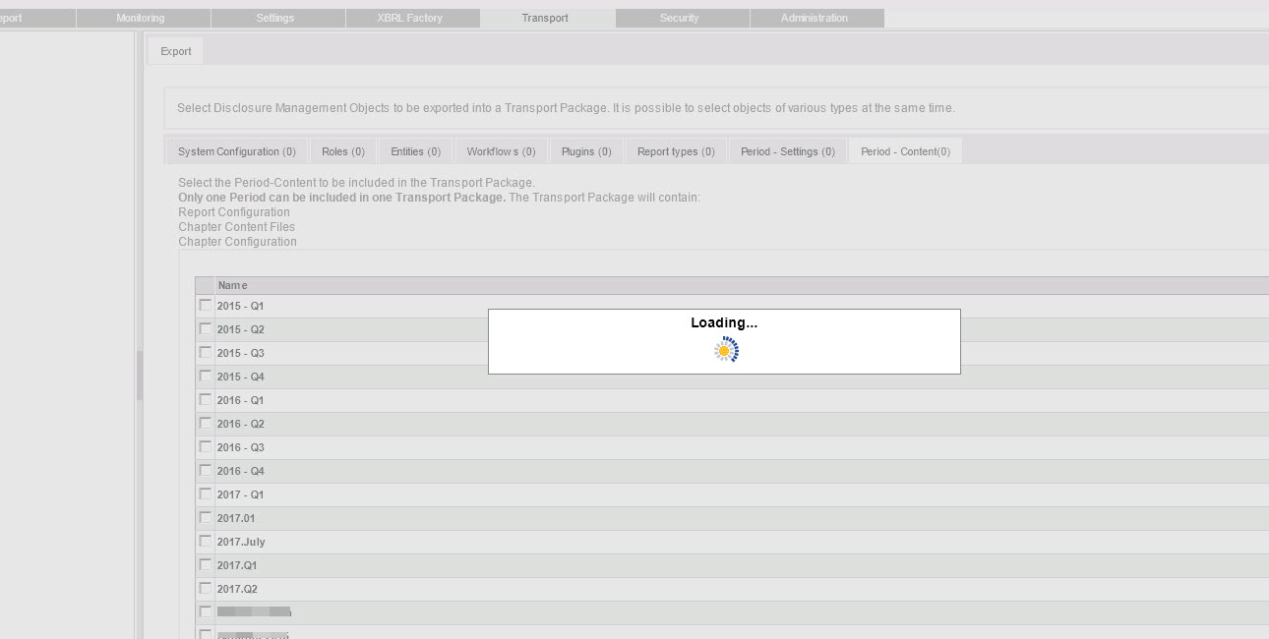Viewport: 1269px width, 639px height.
Task: Tick the 2017 - Q1 checkbox
Action: point(205,494)
